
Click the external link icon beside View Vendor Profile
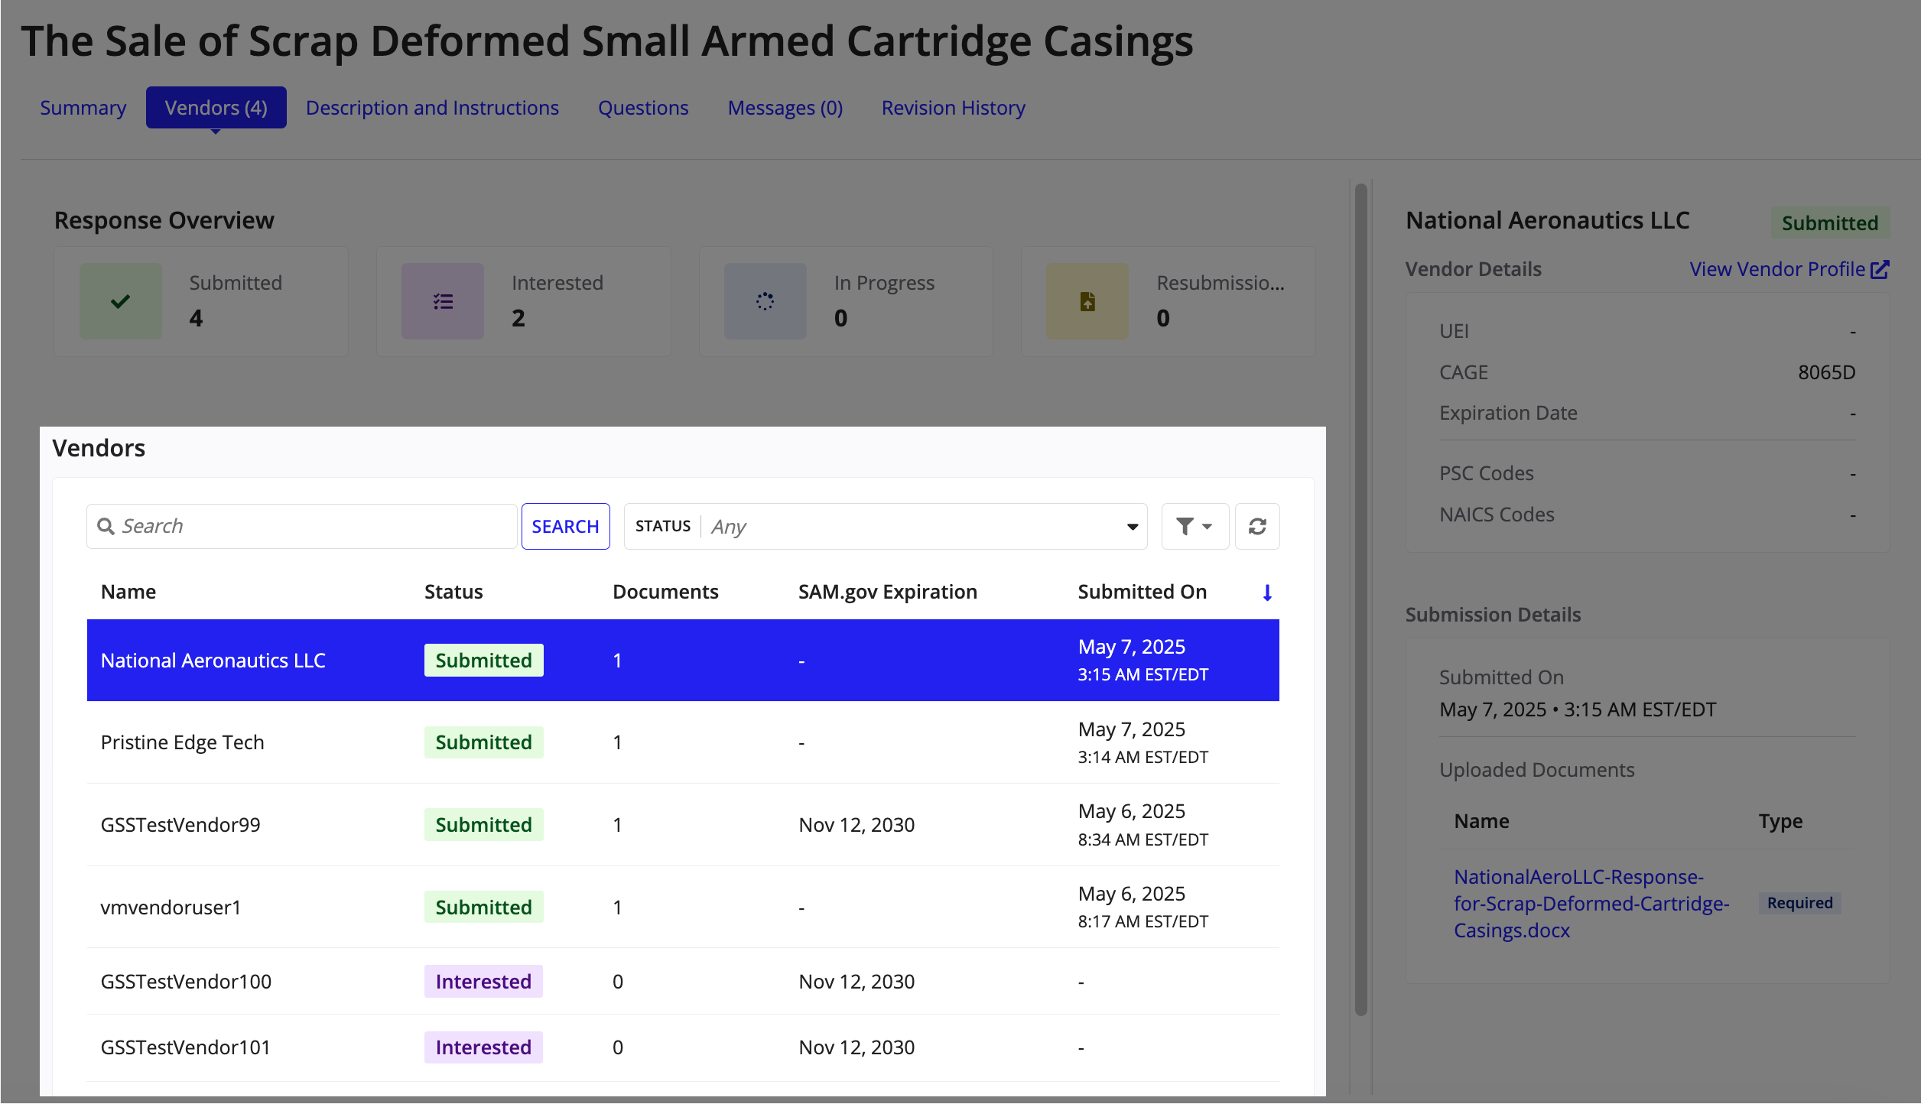[x=1880, y=269]
